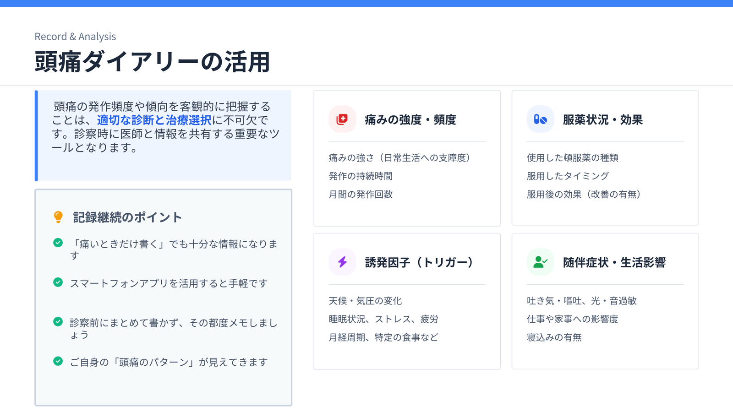The image size is (733, 412).
Task: Click the line 月間の発作回数
Action: pos(361,194)
